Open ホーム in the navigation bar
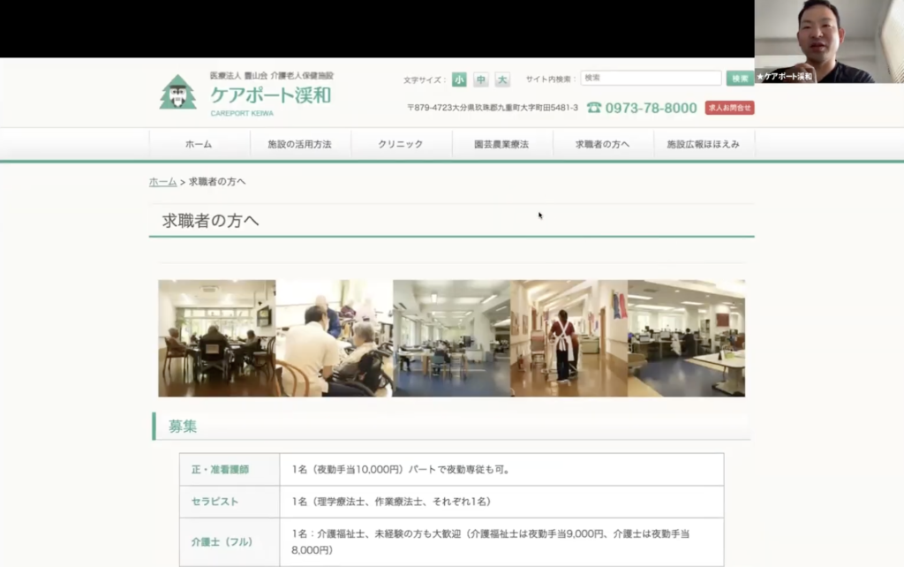This screenshot has height=567, width=904. (x=199, y=144)
